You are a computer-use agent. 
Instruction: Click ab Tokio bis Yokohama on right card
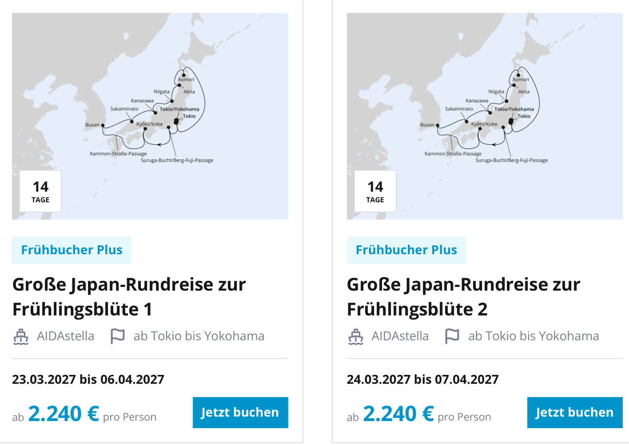pyautogui.click(x=533, y=336)
